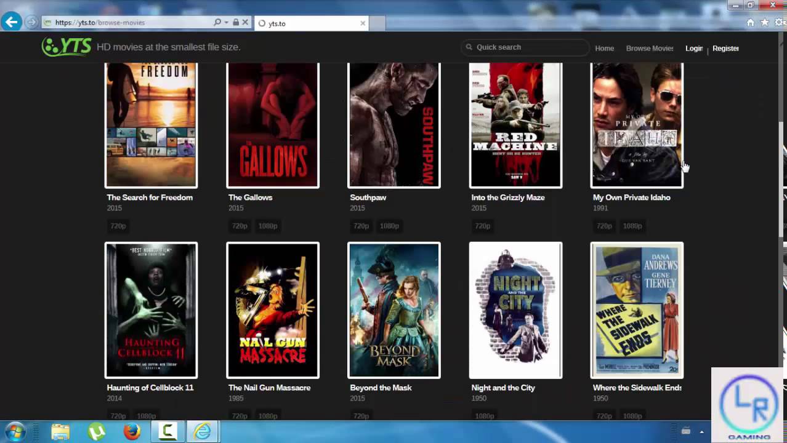Click the security lock icon in address bar
Viewport: 787px width, 443px height.
(235, 22)
